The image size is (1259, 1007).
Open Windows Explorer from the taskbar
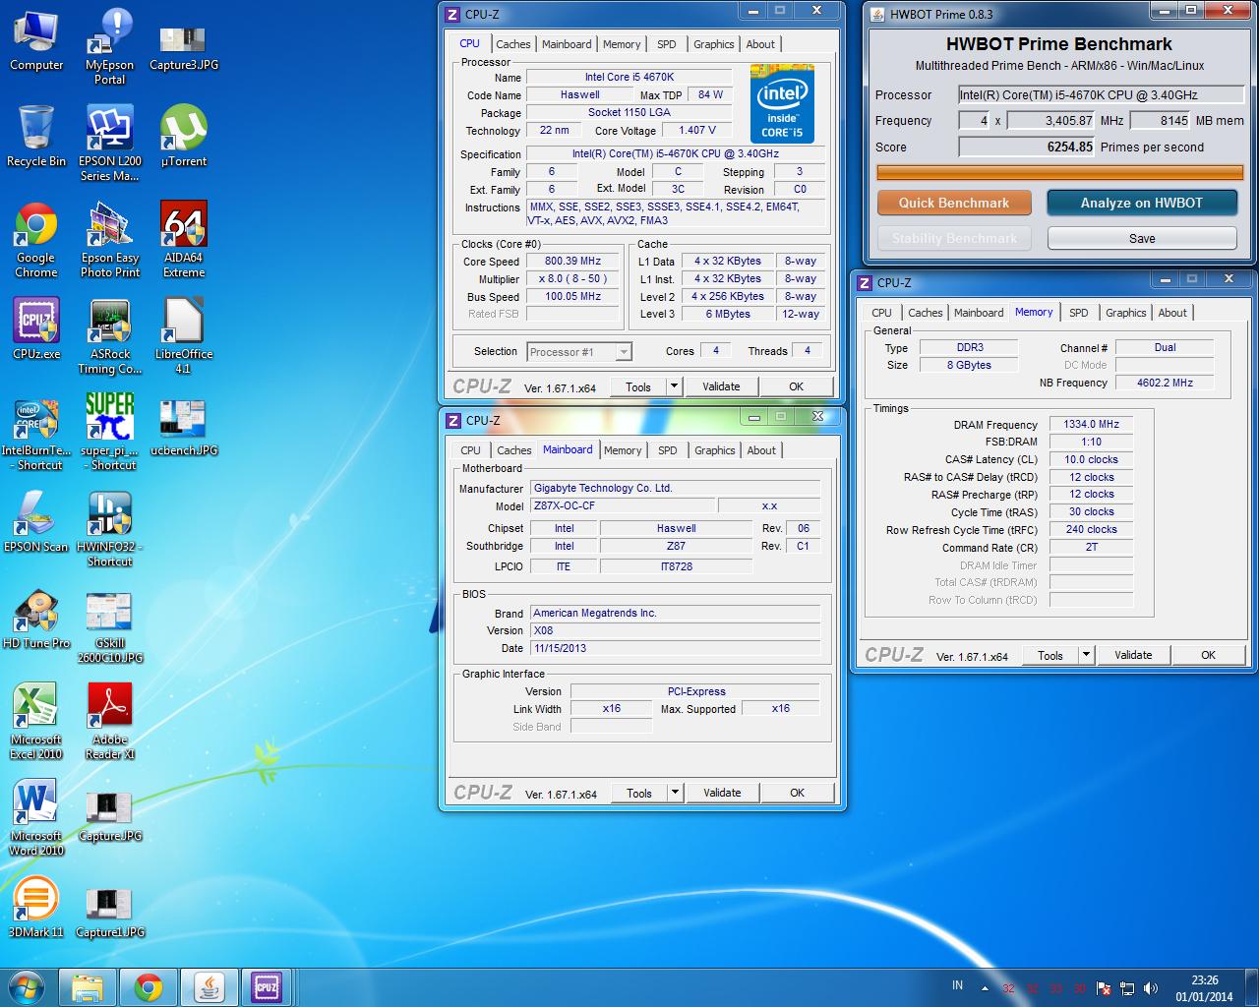click(88, 987)
